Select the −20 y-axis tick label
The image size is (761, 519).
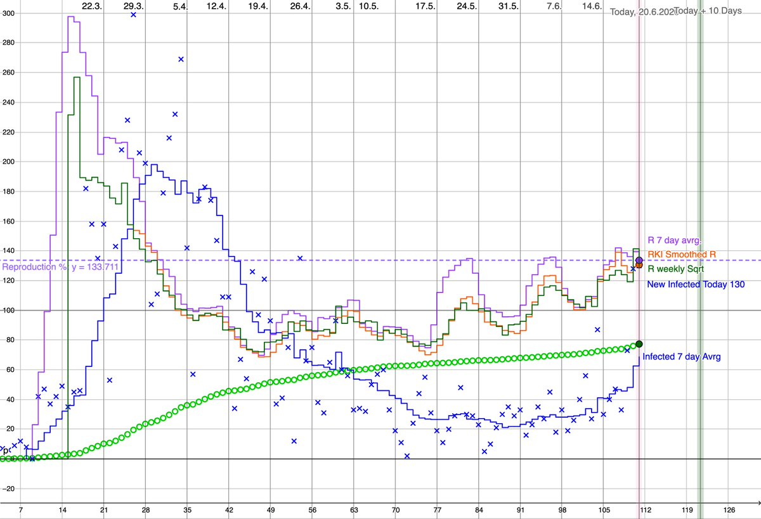point(8,489)
